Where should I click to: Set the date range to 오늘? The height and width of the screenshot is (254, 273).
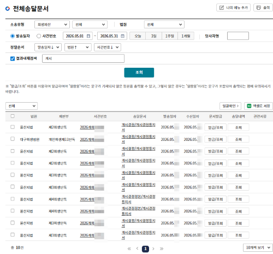pyautogui.click(x=138, y=36)
